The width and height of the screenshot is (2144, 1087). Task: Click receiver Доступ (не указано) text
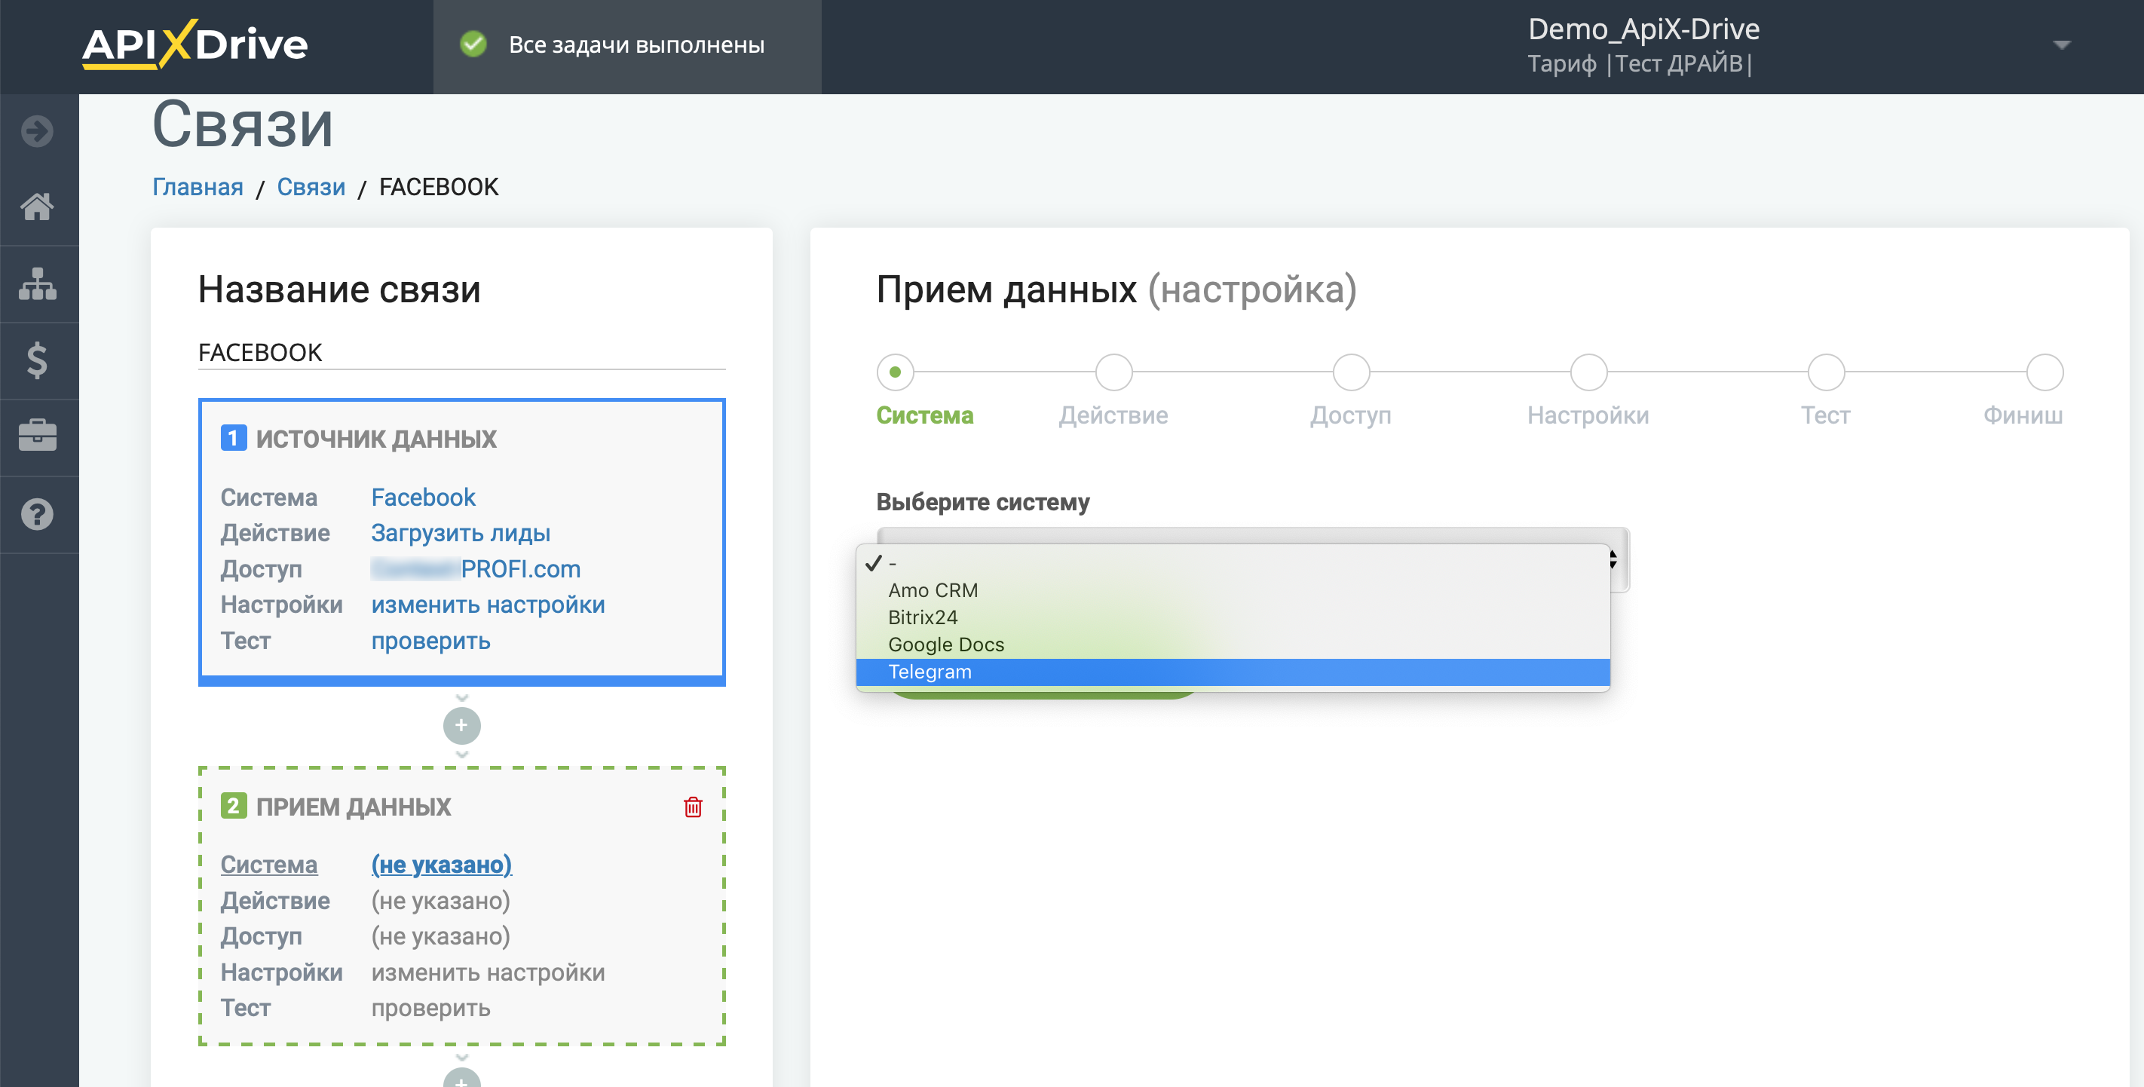pyautogui.click(x=440, y=936)
